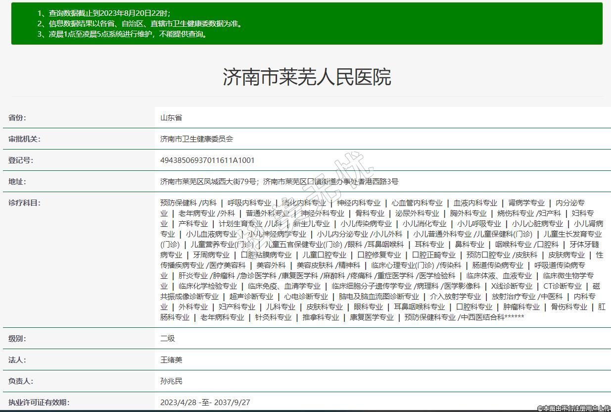This screenshot has height=412, width=611.
Task: Click the value 济南市卫生健康委员会
Action: click(x=196, y=139)
